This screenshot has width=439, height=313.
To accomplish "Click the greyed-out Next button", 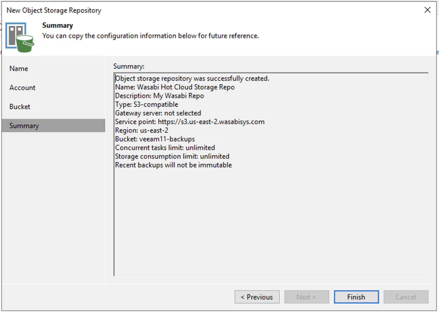I will 306,297.
